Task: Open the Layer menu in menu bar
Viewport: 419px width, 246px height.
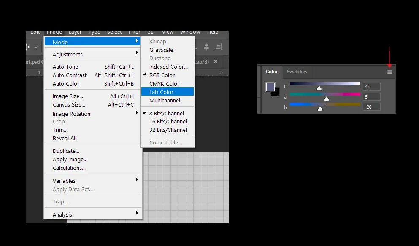Action: pyautogui.click(x=75, y=32)
